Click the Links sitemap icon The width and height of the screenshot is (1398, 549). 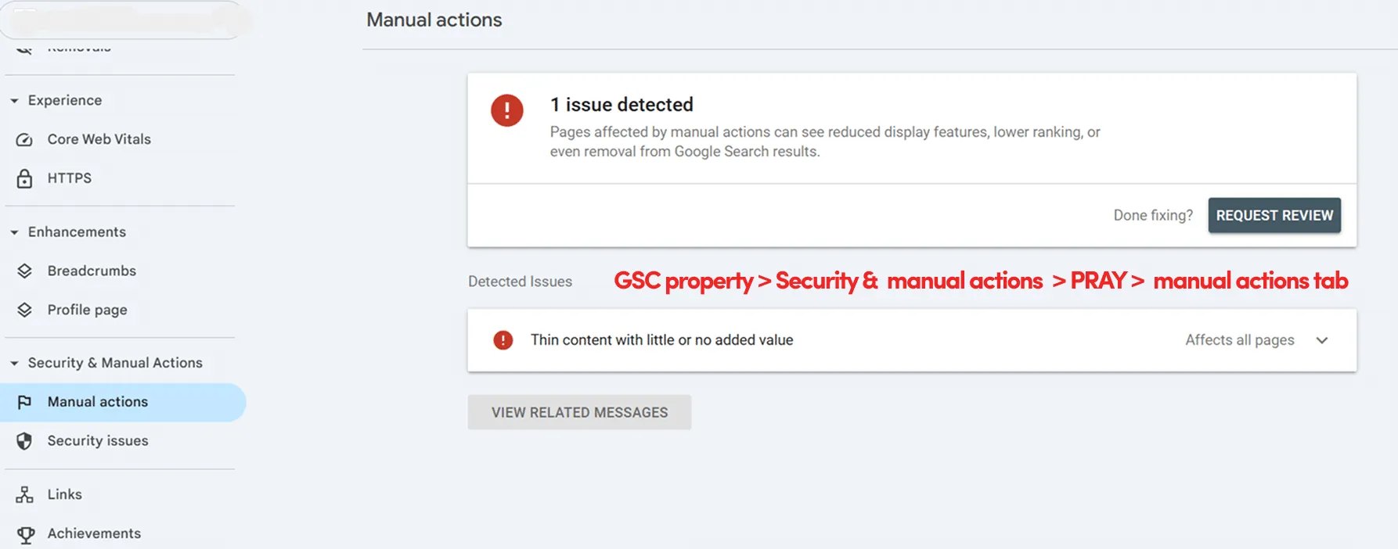25,494
